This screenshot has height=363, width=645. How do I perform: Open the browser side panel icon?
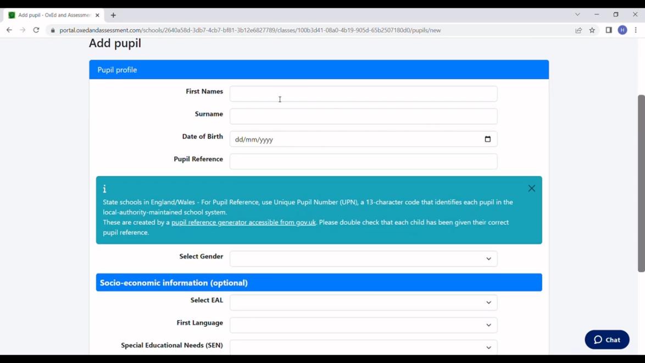point(609,30)
